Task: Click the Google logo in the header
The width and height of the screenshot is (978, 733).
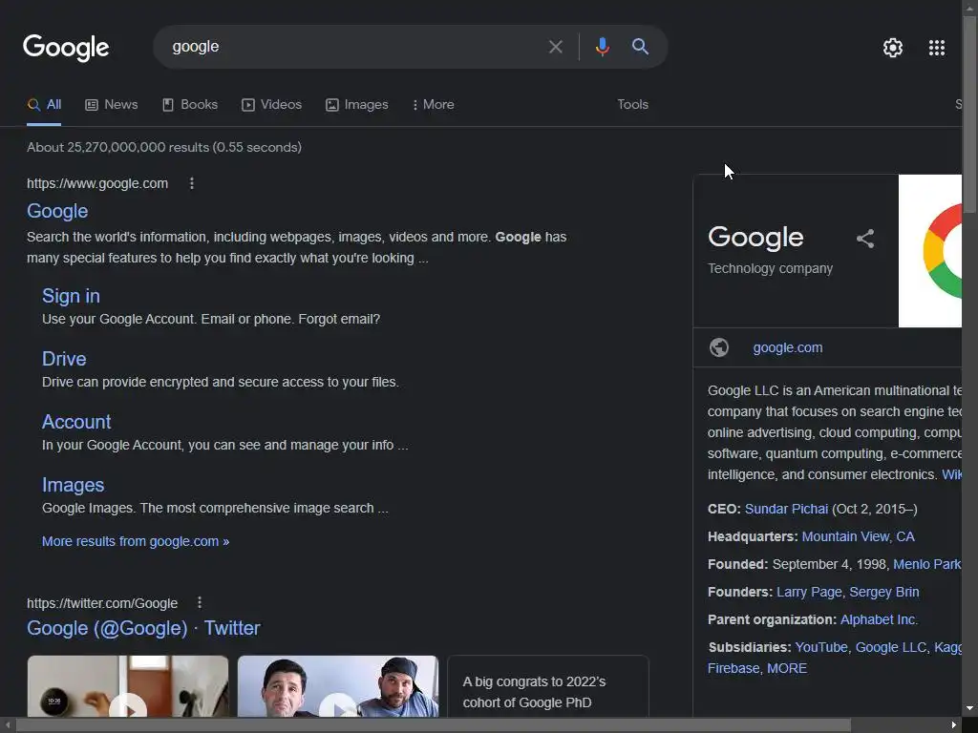Action: pyautogui.click(x=66, y=48)
